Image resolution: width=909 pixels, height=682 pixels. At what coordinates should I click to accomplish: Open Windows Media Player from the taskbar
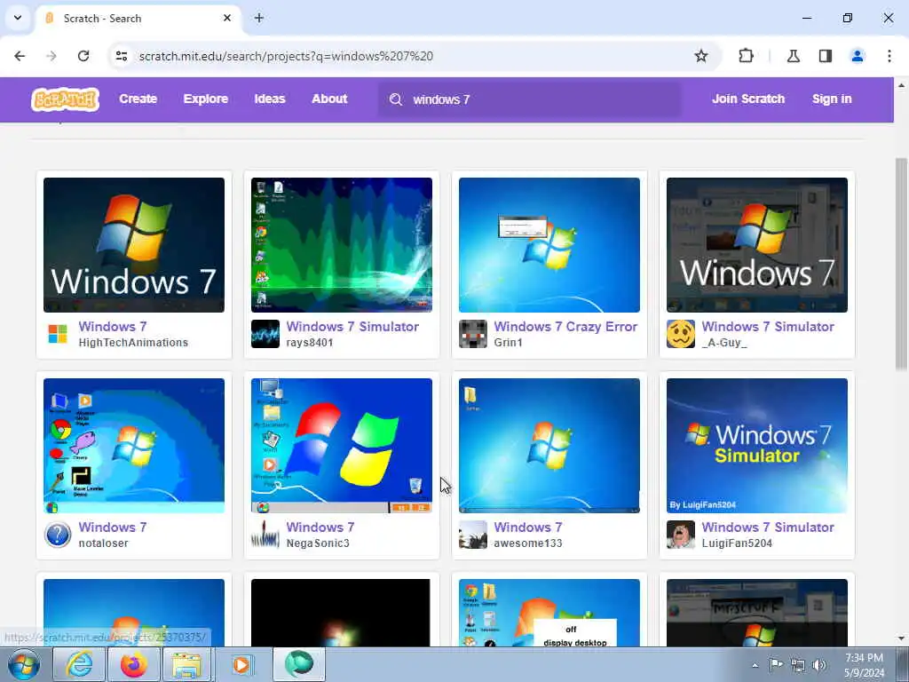pos(241,664)
